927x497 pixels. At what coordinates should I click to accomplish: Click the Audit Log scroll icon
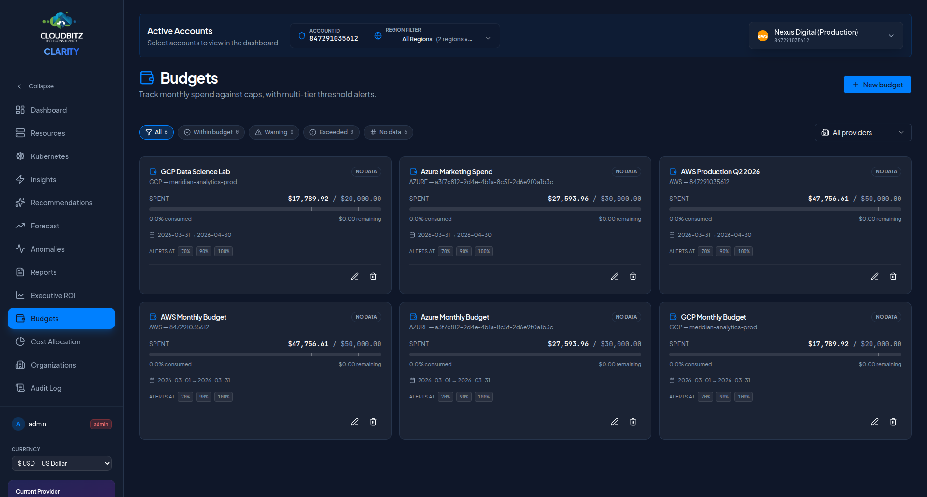click(20, 388)
